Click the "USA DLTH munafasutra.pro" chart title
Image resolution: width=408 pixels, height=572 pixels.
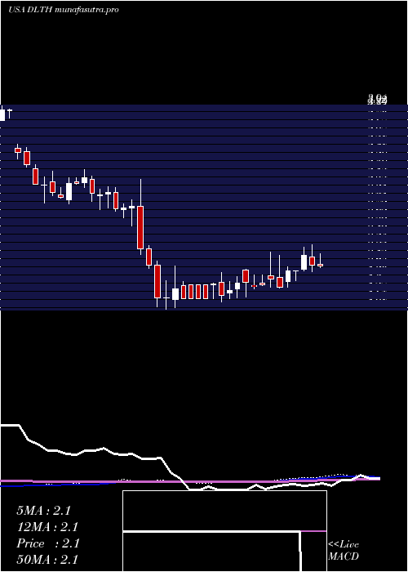pyautogui.click(x=64, y=10)
